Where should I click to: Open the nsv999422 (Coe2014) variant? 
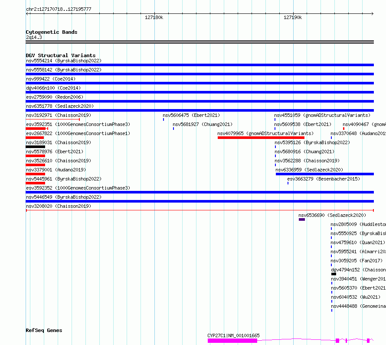pyautogui.click(x=51, y=79)
